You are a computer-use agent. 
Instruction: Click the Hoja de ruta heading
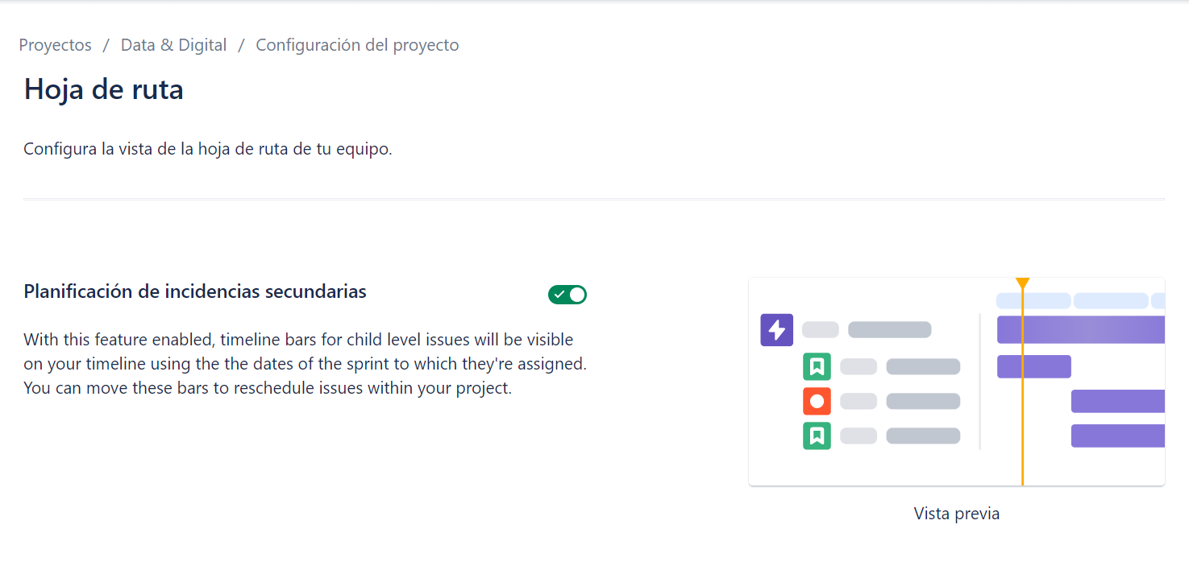point(104,89)
